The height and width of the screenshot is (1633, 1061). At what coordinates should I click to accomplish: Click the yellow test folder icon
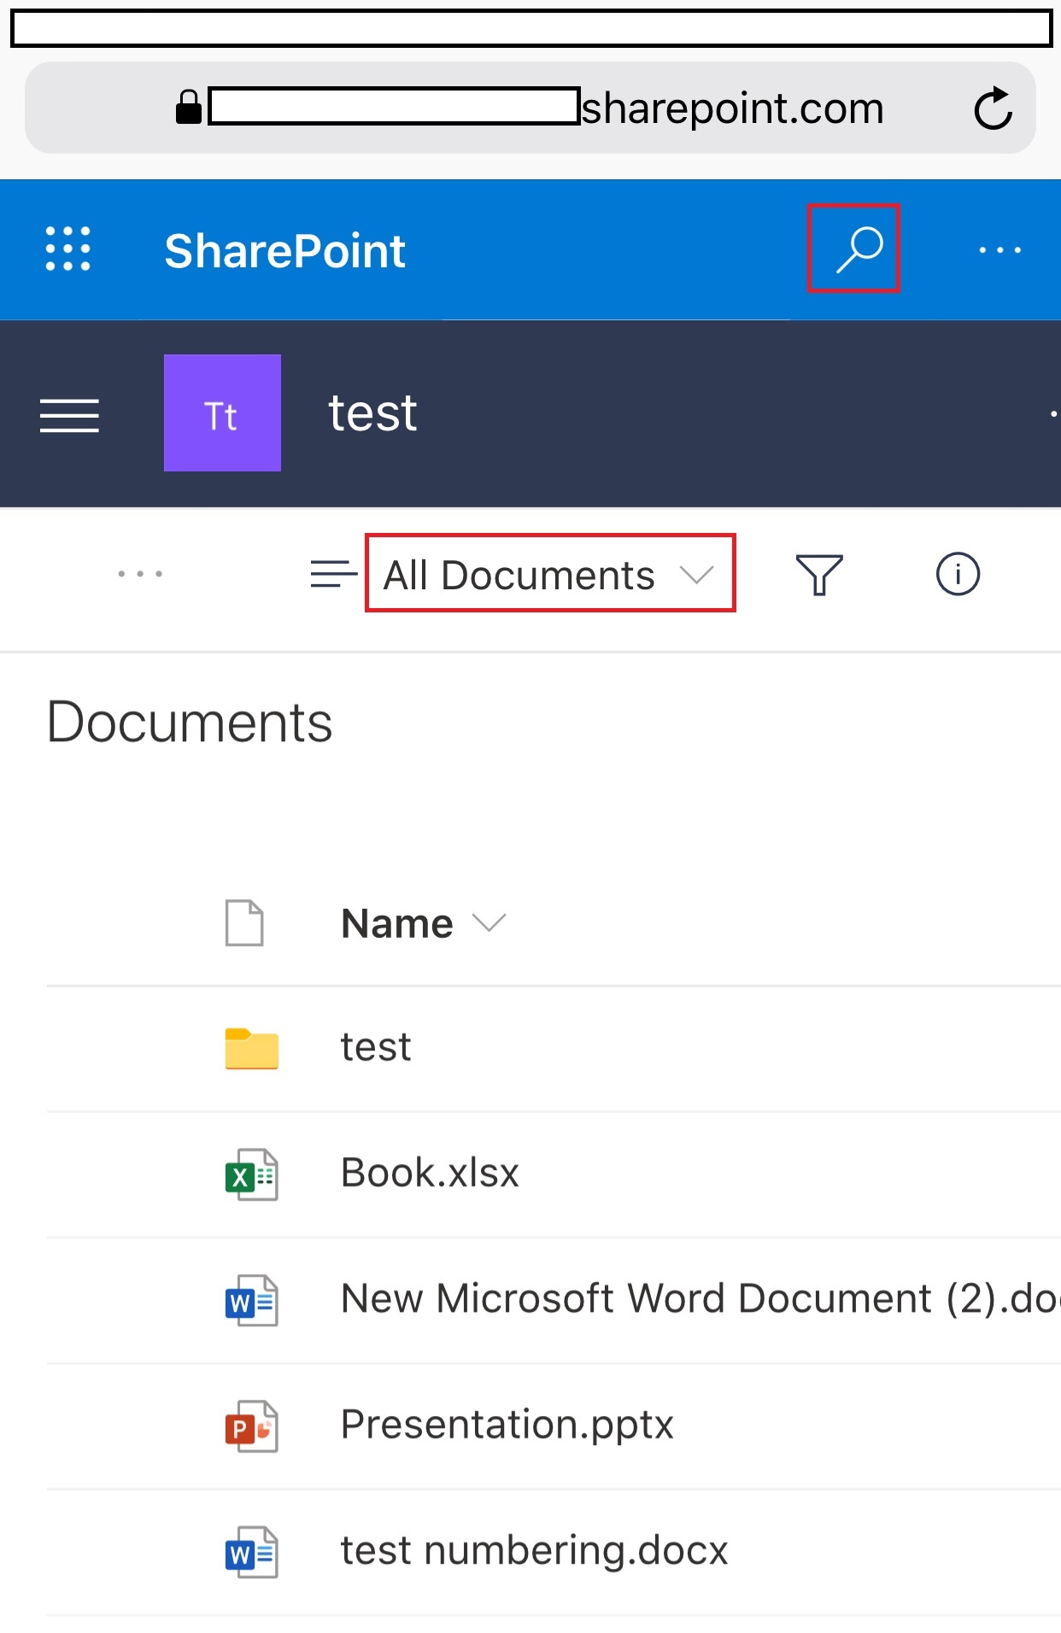coord(252,1048)
